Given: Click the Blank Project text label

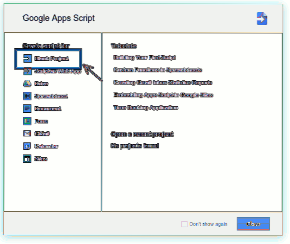Looking at the screenshot, I should pos(51,59).
